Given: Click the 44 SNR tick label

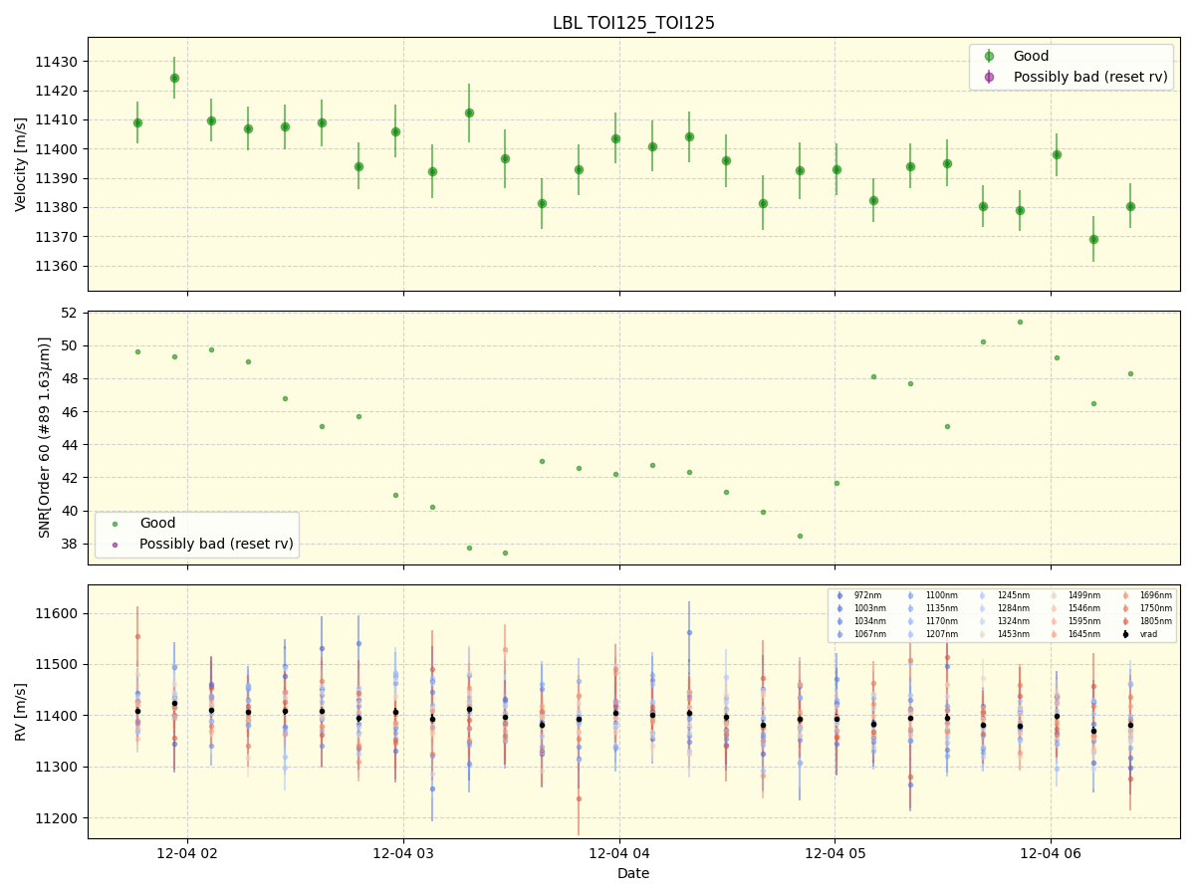Looking at the screenshot, I should coord(71,445).
